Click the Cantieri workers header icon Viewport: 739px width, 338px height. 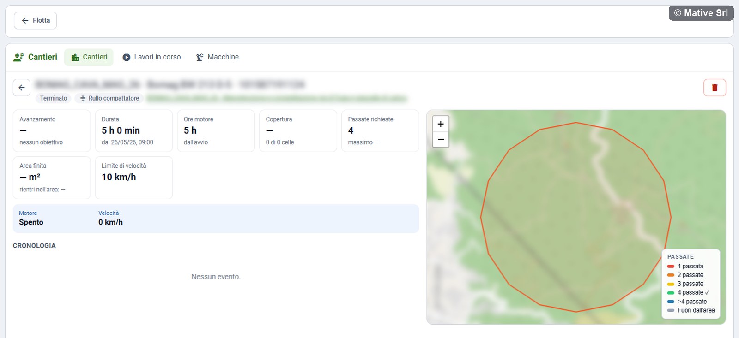pyautogui.click(x=18, y=57)
